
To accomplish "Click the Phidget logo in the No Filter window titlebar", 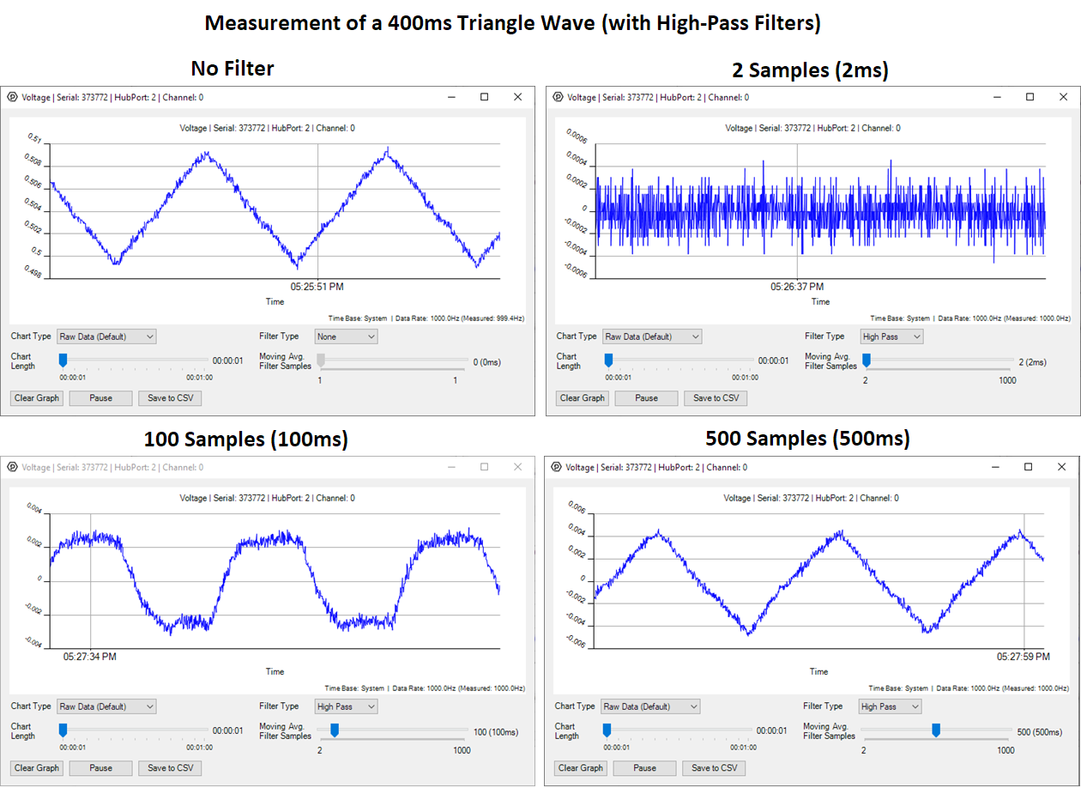I will click(12, 97).
